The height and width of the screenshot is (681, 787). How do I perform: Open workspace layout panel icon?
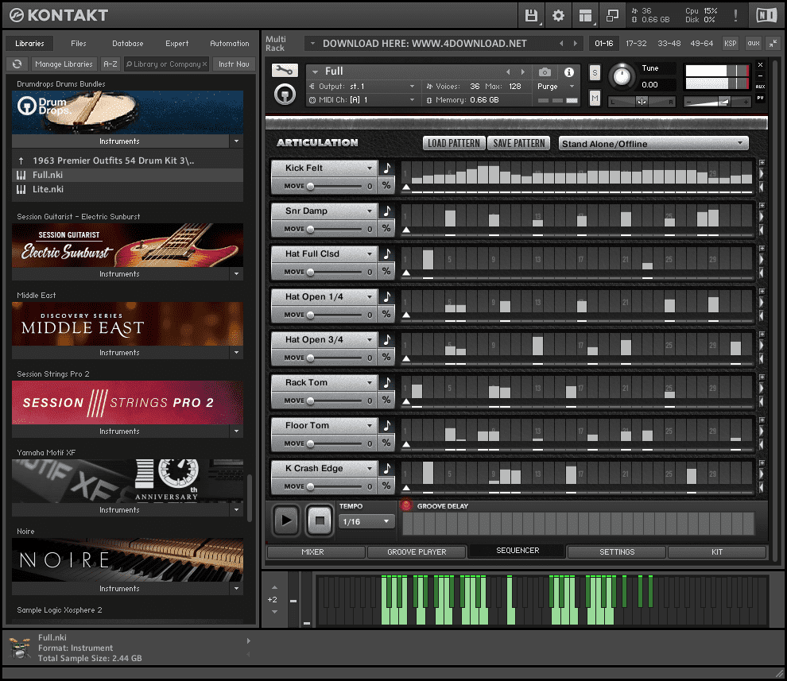tap(585, 16)
